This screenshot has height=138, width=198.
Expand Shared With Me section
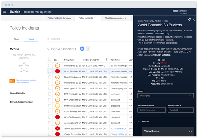tap(18, 93)
